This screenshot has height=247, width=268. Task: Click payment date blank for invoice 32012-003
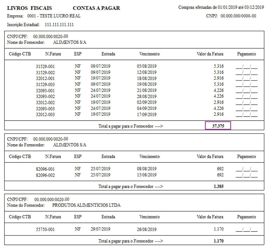[x=246, y=114]
